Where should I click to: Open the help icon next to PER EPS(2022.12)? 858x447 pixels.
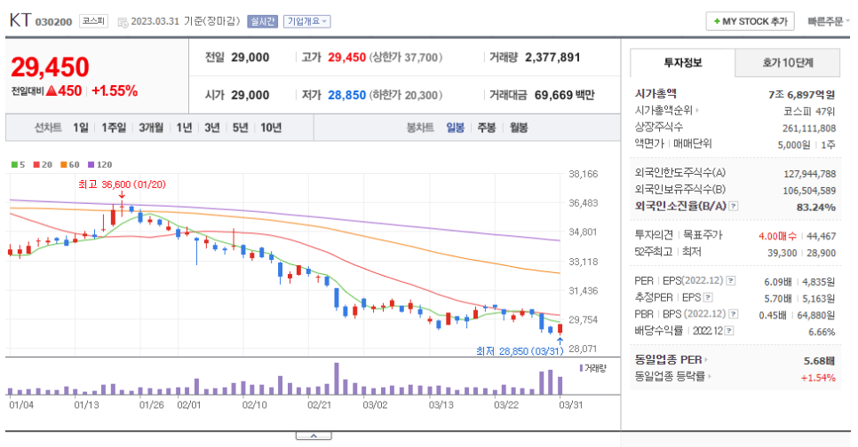[730, 281]
